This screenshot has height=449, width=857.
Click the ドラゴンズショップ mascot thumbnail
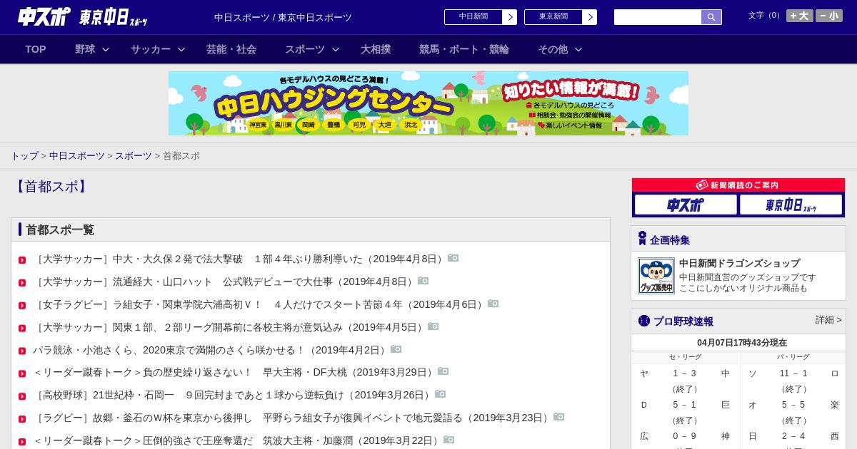point(656,276)
